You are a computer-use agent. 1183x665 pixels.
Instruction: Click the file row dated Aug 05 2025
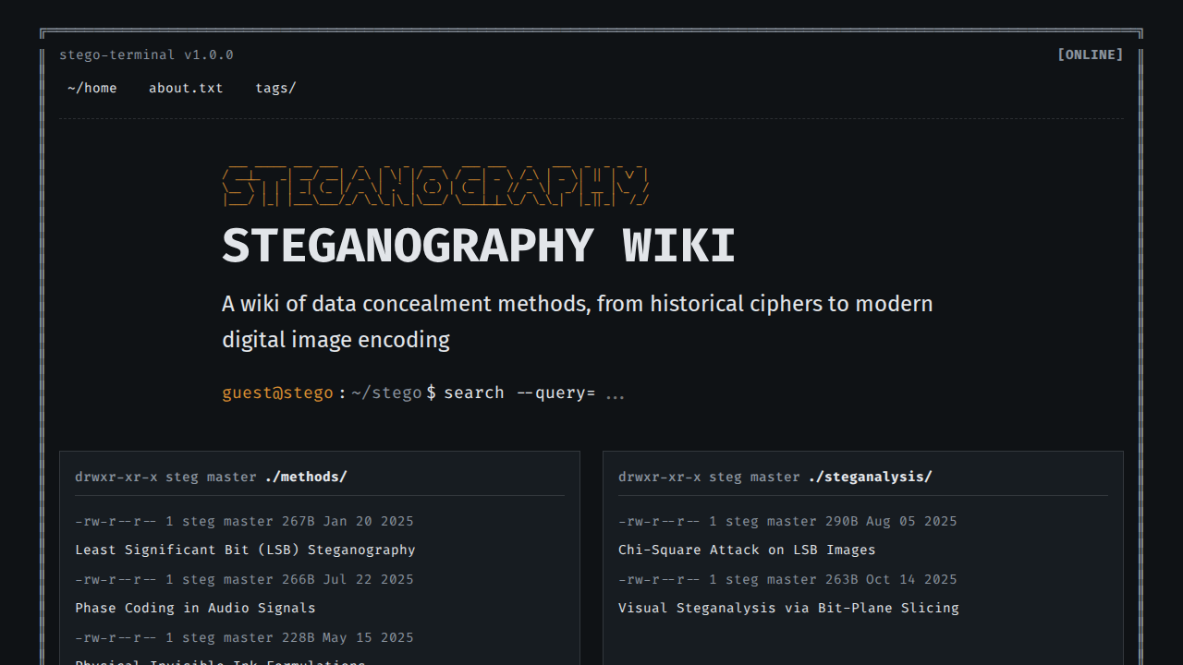pos(787,521)
